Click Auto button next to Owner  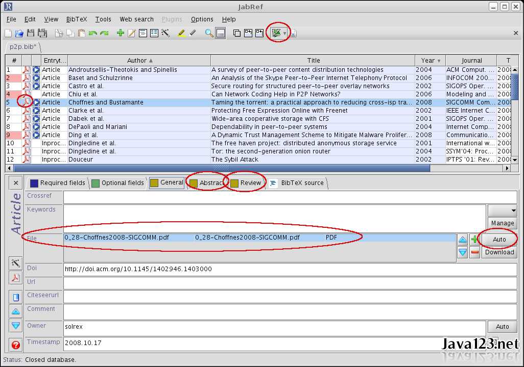pyautogui.click(x=502, y=327)
